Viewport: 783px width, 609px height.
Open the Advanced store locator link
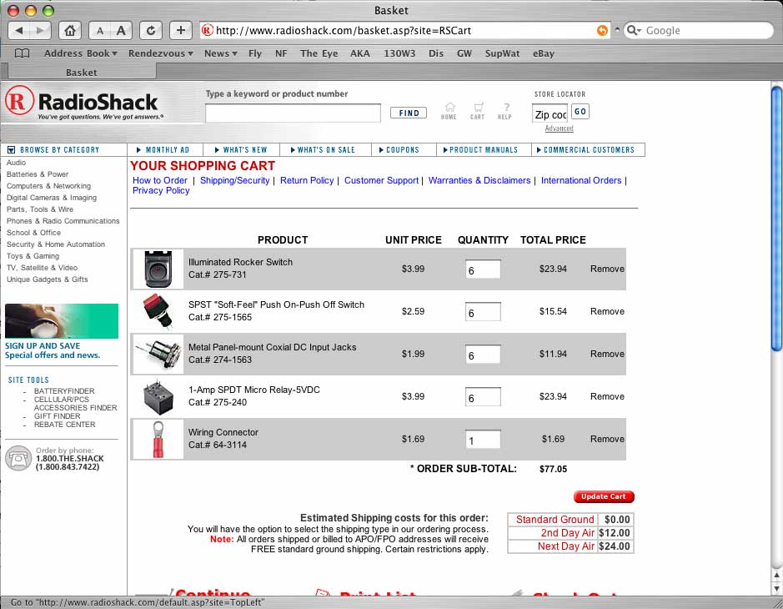[x=560, y=128]
